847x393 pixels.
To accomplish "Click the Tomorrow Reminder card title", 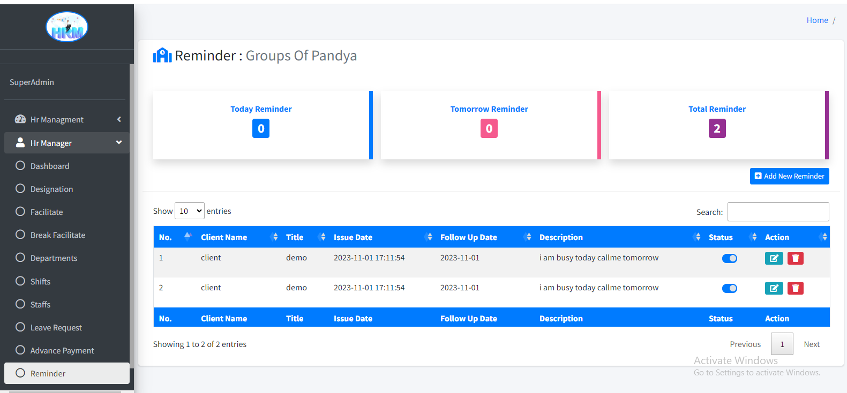I will (x=489, y=109).
